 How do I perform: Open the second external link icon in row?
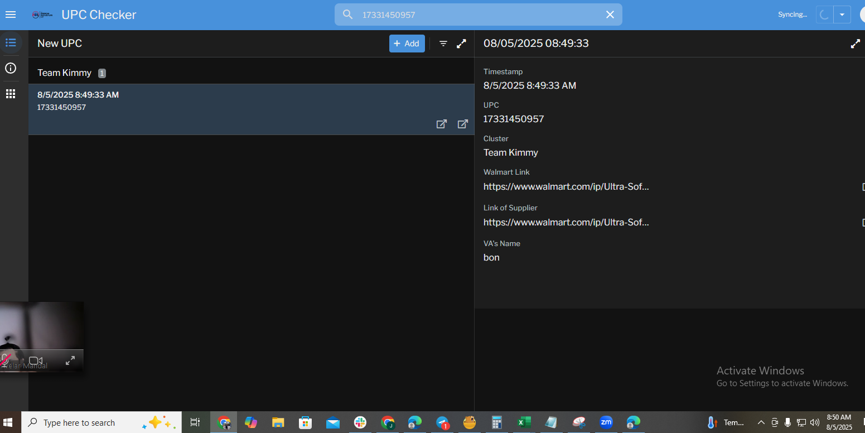462,124
